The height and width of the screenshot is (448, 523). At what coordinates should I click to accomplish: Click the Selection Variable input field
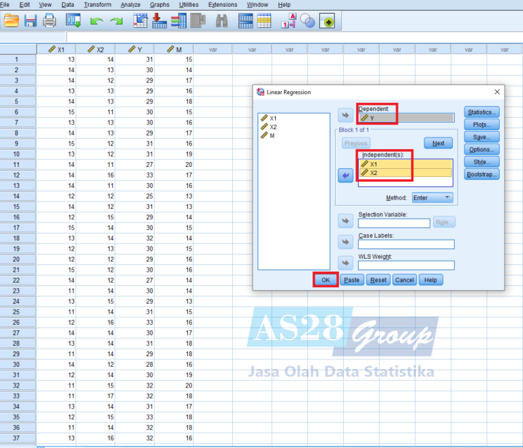pyautogui.click(x=394, y=223)
